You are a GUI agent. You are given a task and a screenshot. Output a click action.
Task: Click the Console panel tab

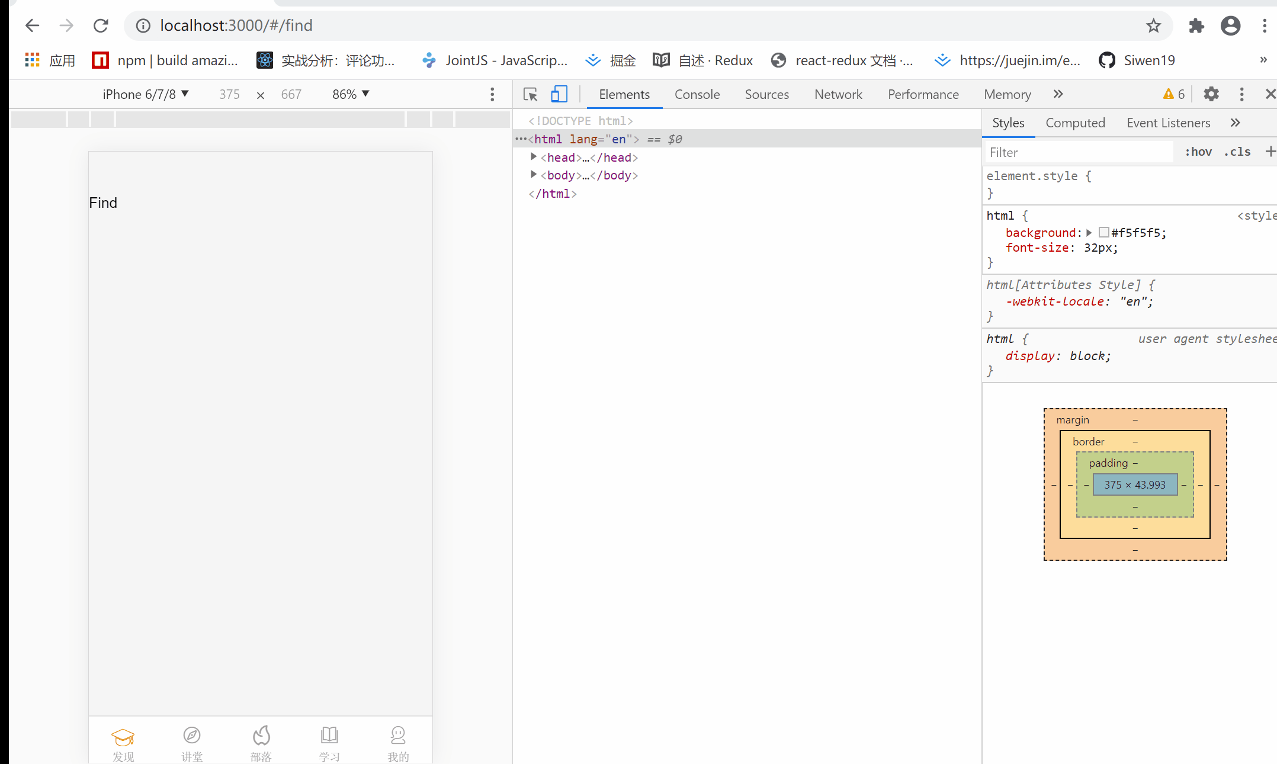point(697,94)
